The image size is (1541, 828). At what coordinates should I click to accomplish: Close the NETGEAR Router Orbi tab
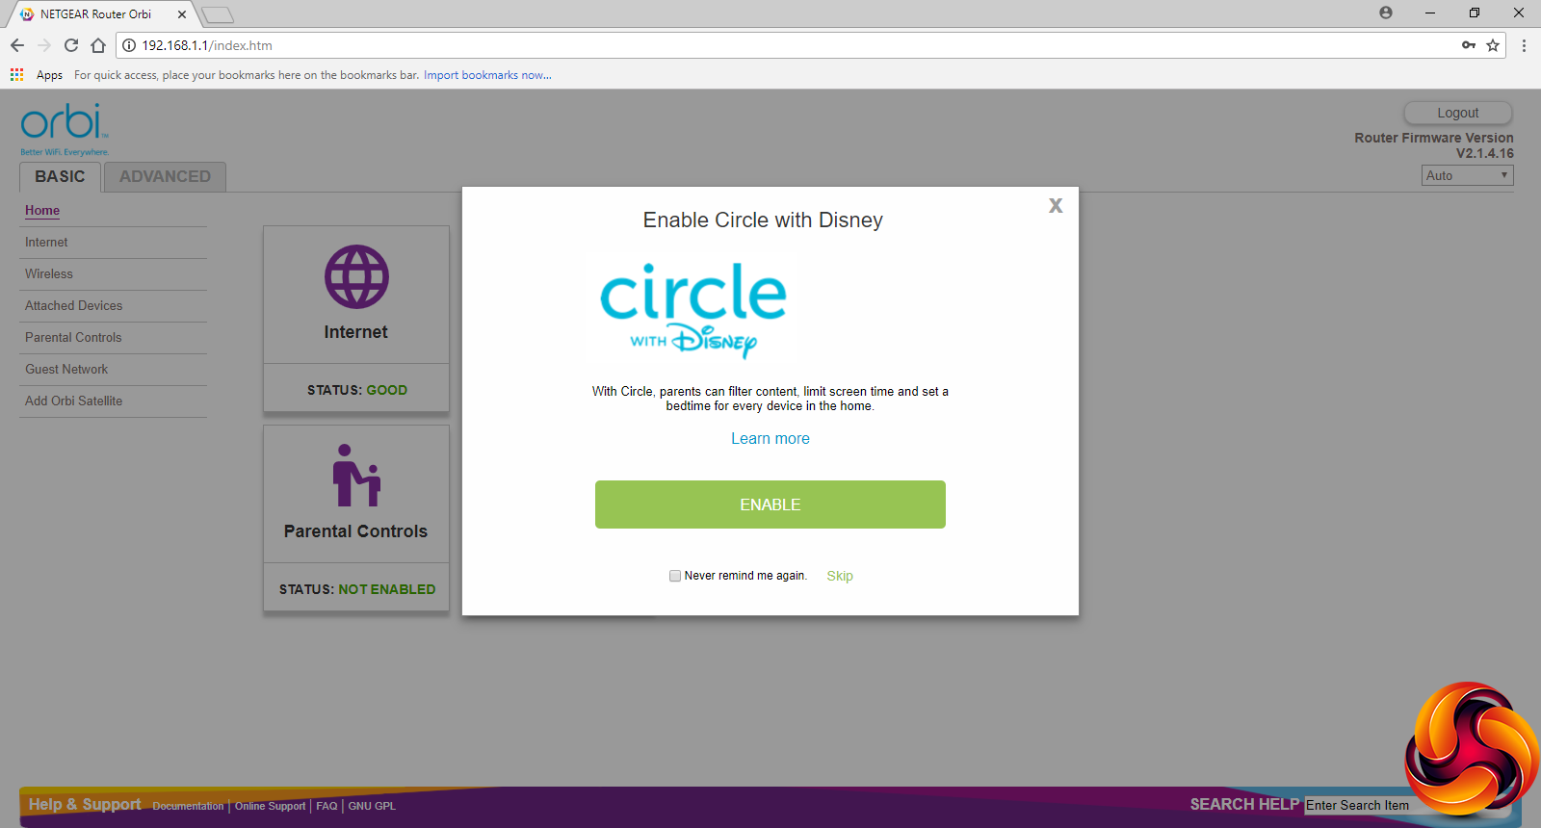click(182, 14)
